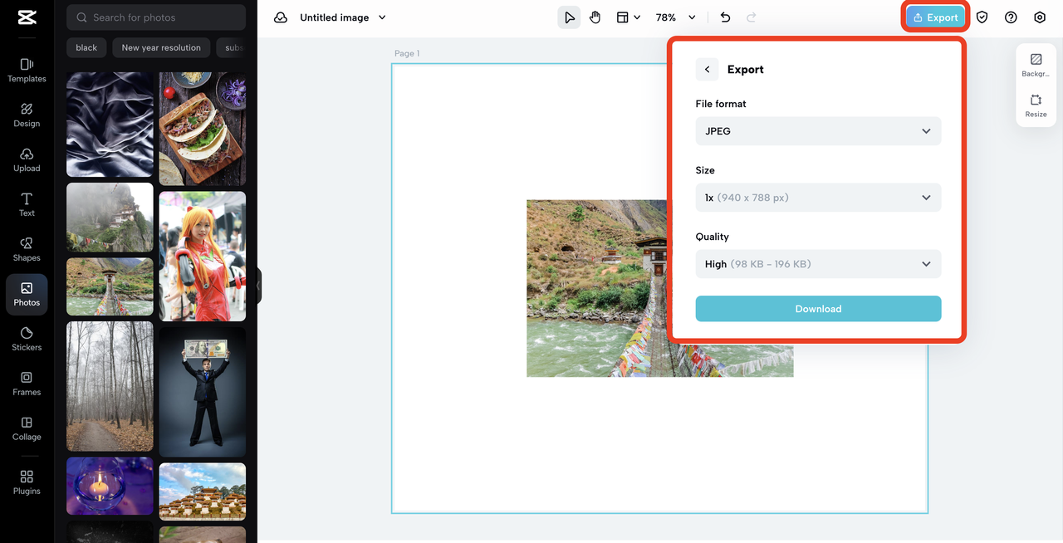Click the Export button

pyautogui.click(x=935, y=17)
